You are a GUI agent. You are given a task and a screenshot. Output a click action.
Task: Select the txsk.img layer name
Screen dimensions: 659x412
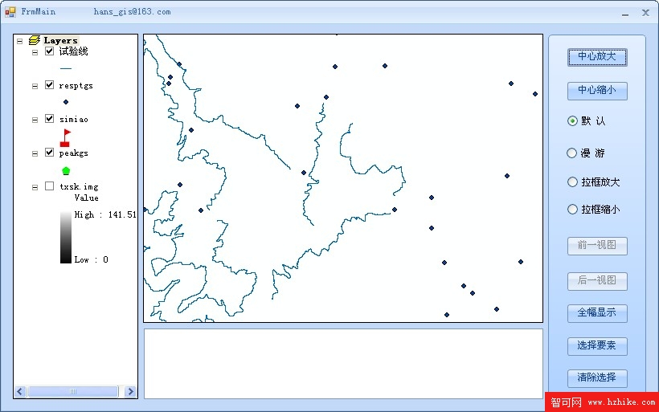(79, 186)
